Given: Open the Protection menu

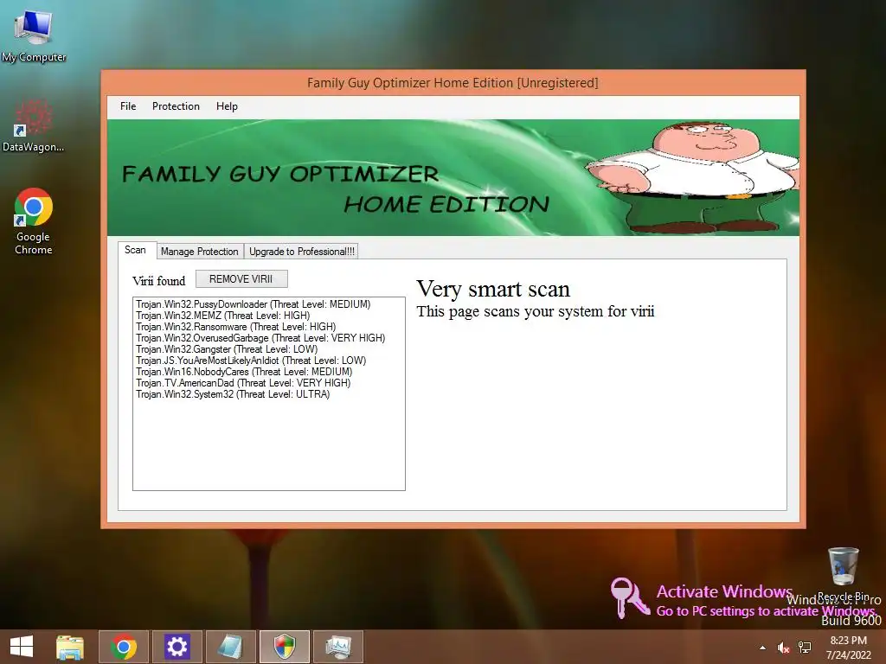Looking at the screenshot, I should coord(176,106).
